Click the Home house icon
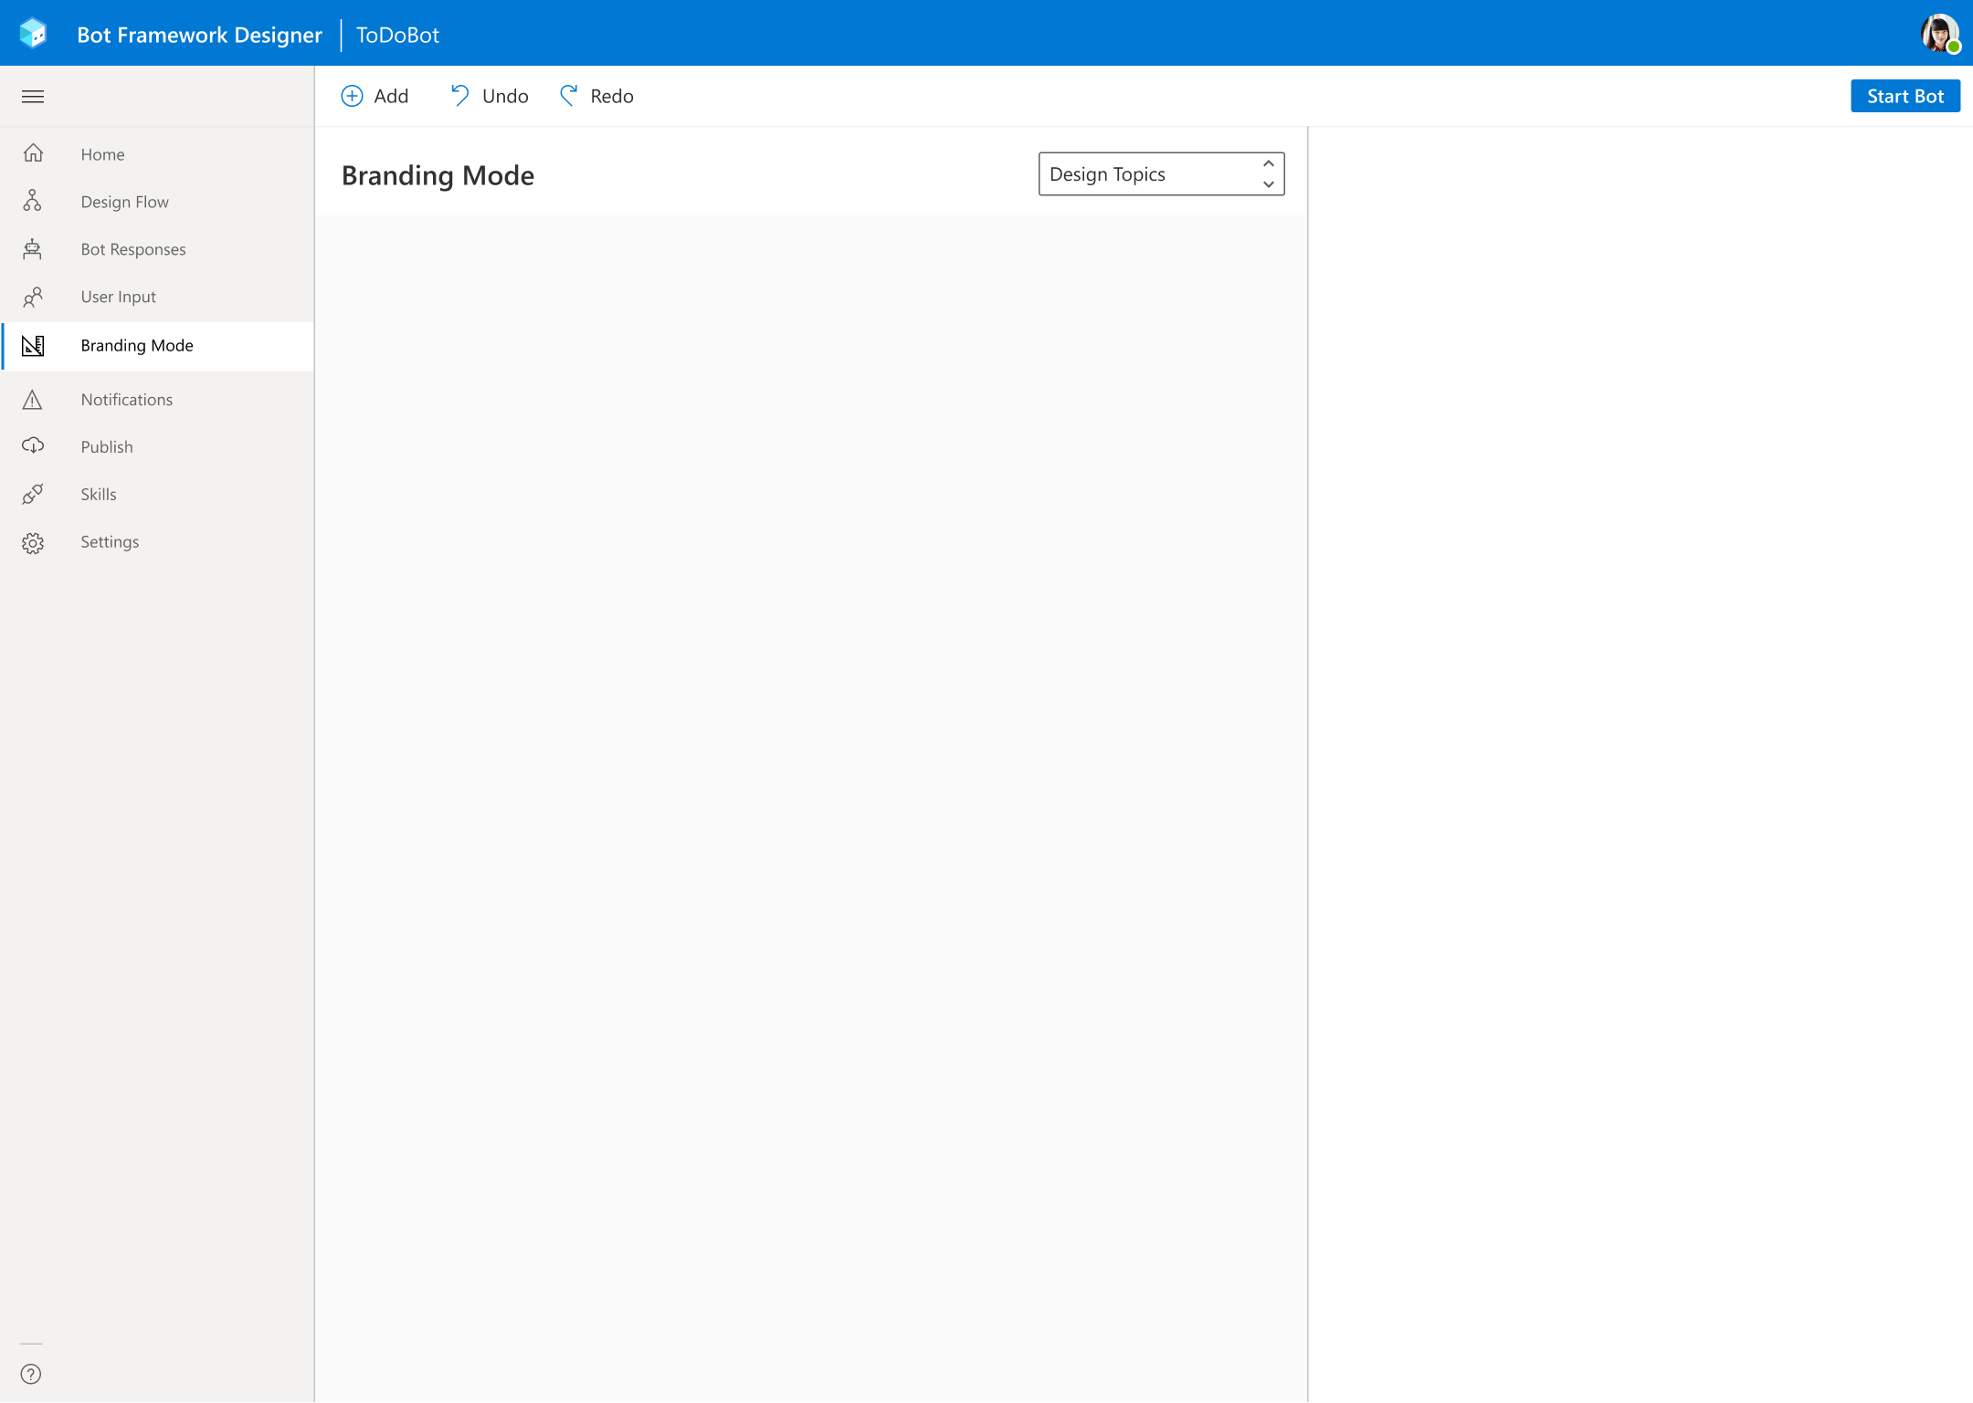Viewport: 1973px width, 1403px height. 33,153
